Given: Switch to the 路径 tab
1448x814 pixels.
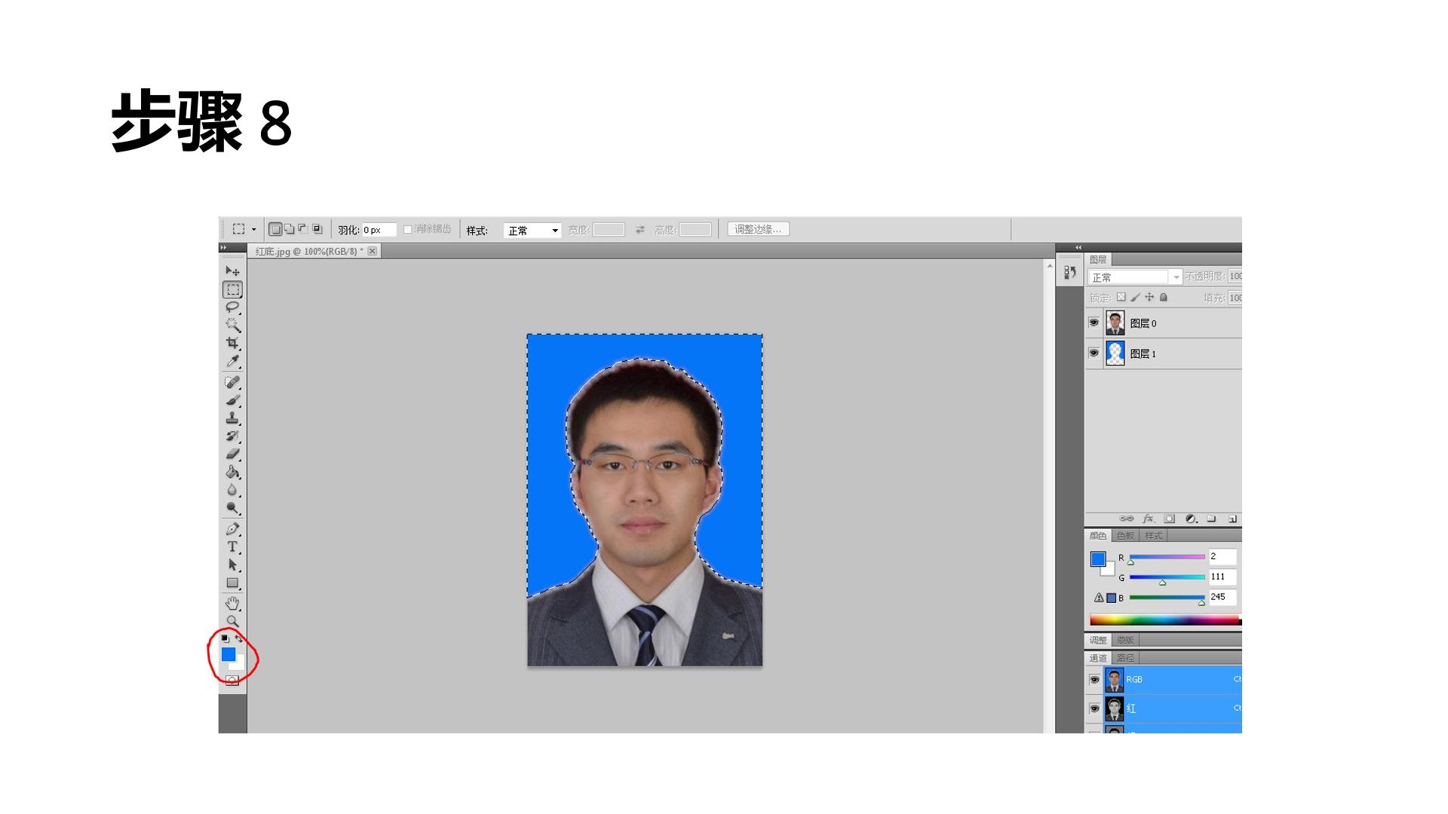Looking at the screenshot, I should [x=1125, y=658].
